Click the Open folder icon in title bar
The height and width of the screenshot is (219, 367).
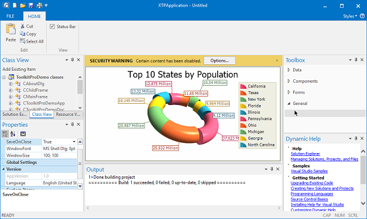pyautogui.click(x=23, y=5)
